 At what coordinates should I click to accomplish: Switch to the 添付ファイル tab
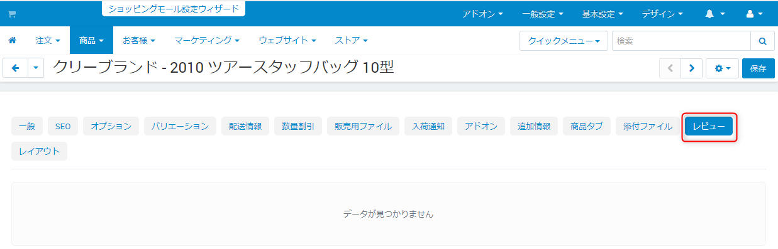[648, 126]
